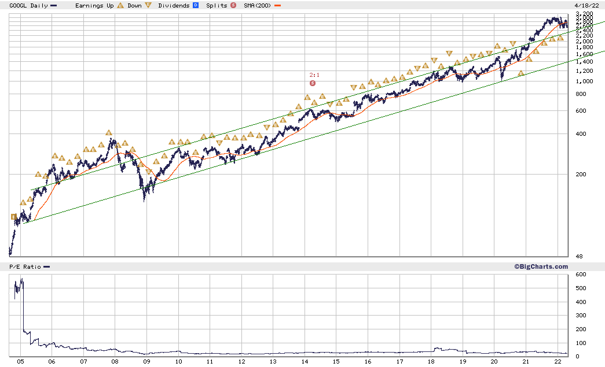Click the P/E Ratio navy line swatch

coord(47,267)
